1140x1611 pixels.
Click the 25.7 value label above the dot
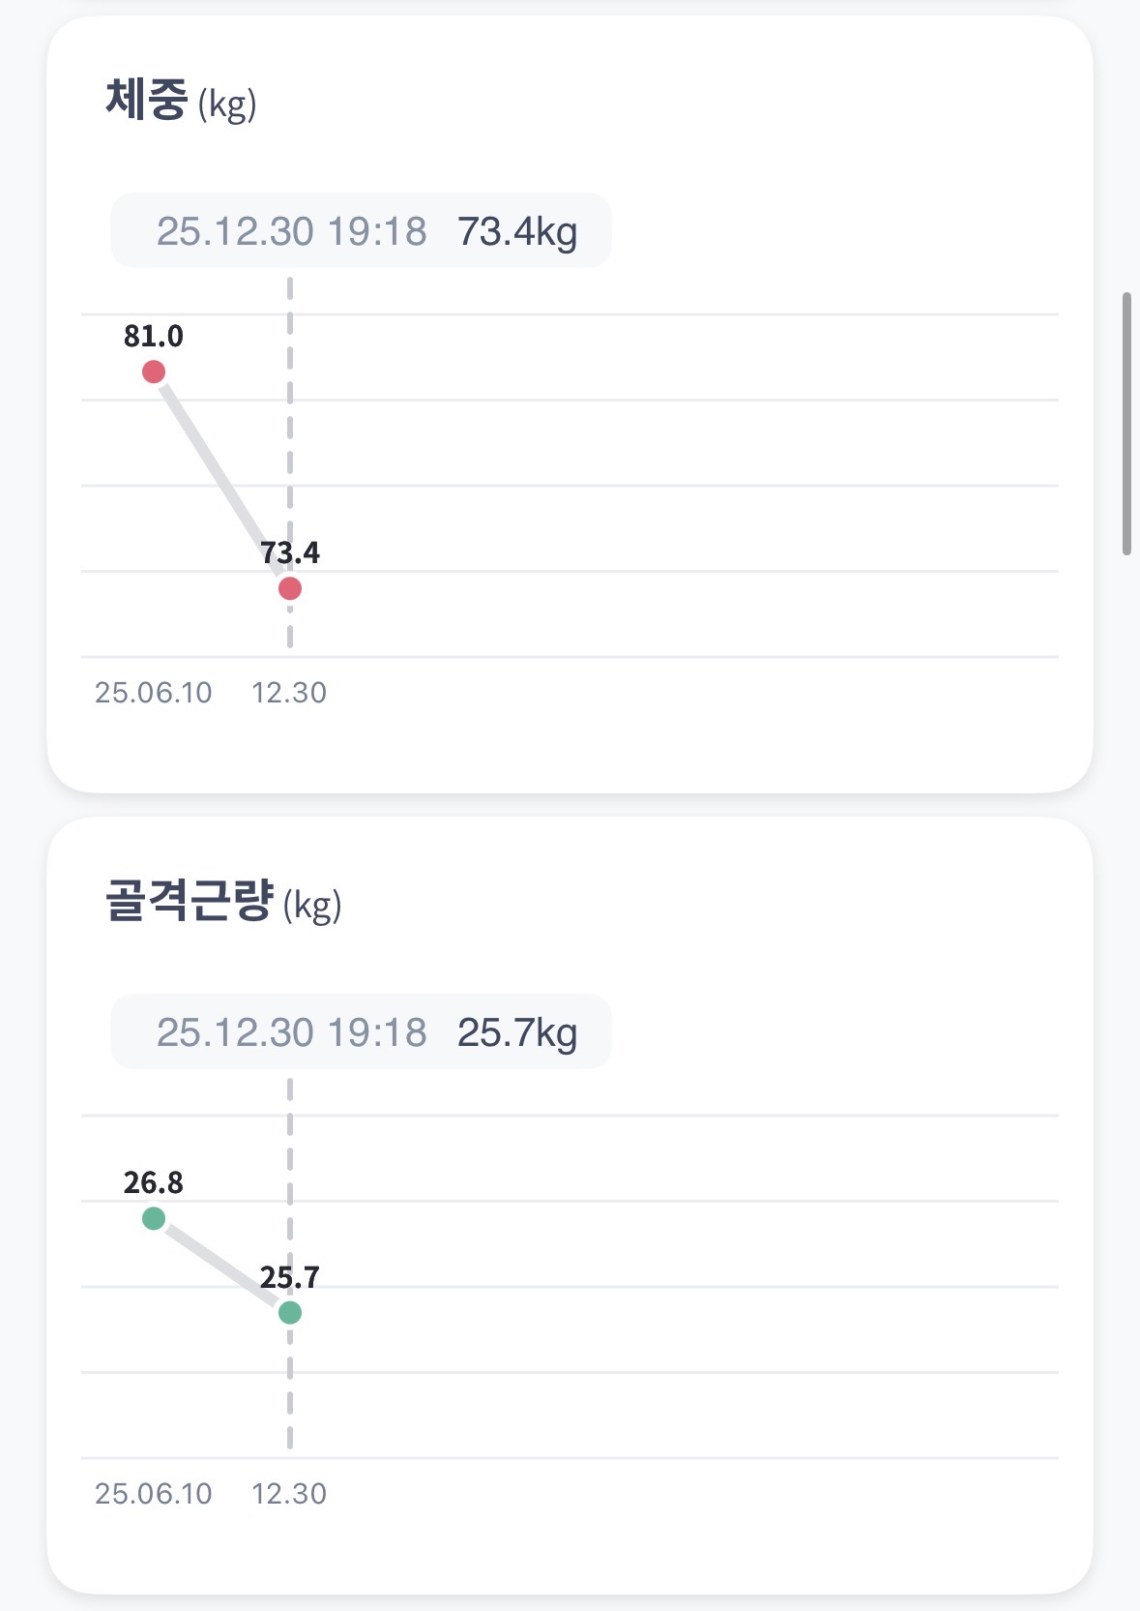[289, 1278]
